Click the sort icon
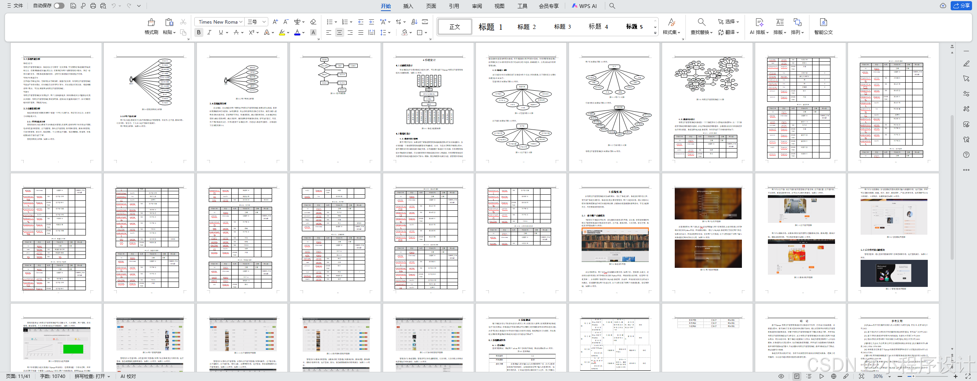977x381 pixels. (x=414, y=22)
